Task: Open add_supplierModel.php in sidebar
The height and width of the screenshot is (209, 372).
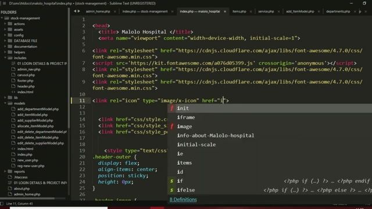Action: click(35, 120)
